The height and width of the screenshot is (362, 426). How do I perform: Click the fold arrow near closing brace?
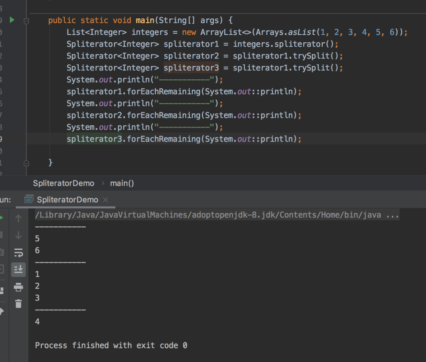26,163
